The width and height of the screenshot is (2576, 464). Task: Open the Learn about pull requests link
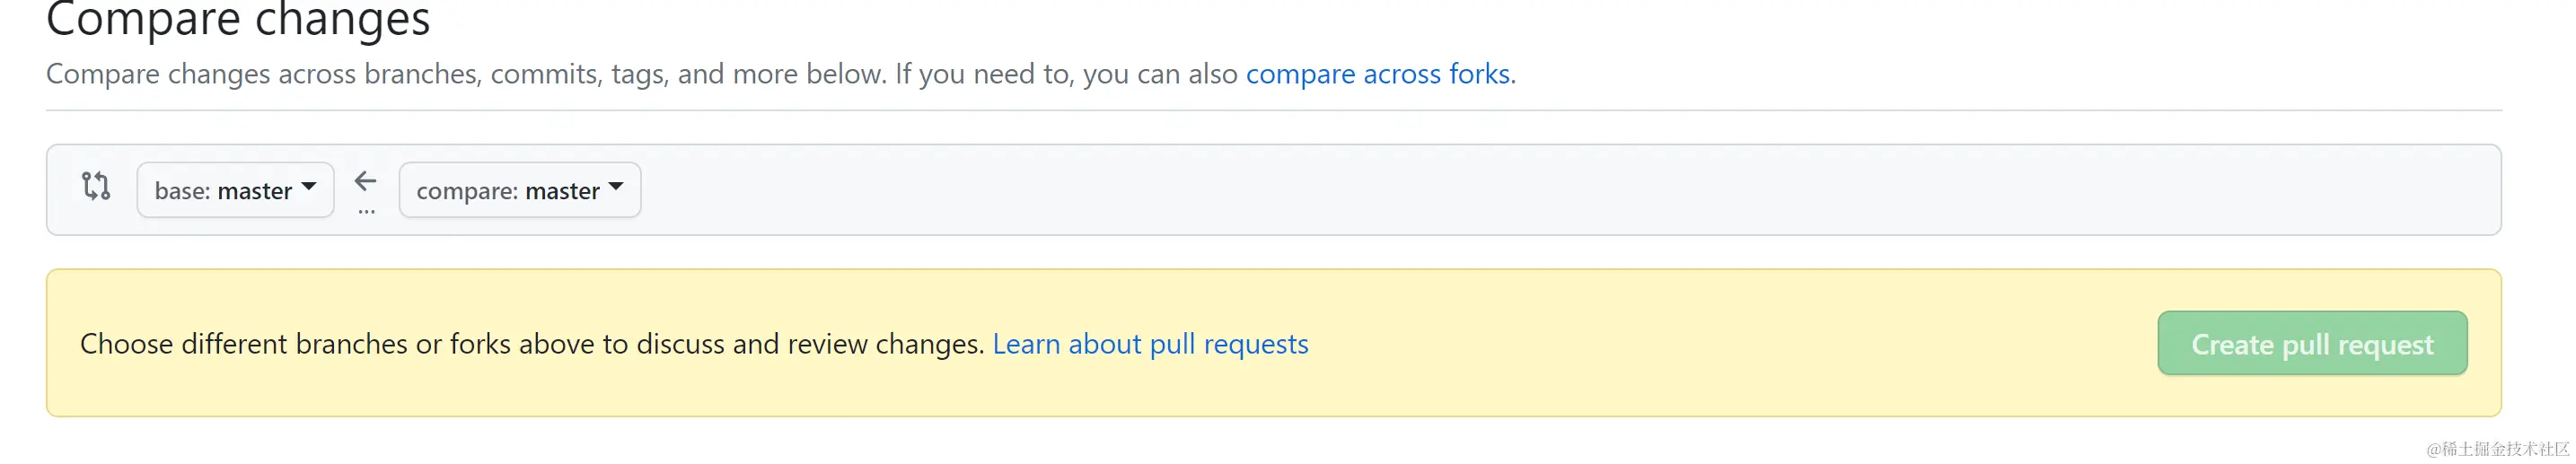pyautogui.click(x=1150, y=344)
